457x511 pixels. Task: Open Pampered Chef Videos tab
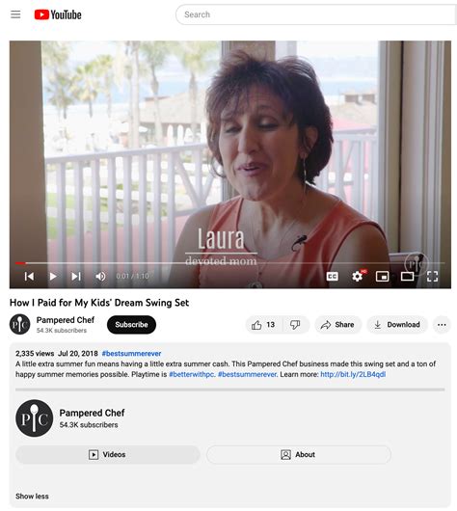point(108,455)
